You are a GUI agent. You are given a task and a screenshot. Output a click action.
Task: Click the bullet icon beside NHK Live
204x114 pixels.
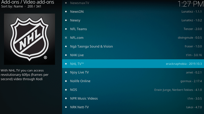click(66, 55)
